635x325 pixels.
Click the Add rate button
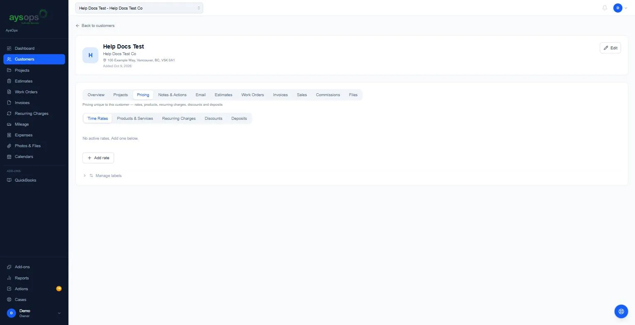coord(98,158)
